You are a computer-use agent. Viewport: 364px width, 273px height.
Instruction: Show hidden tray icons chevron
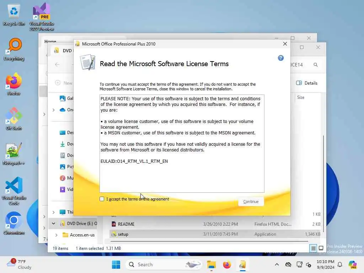[x=277, y=264]
